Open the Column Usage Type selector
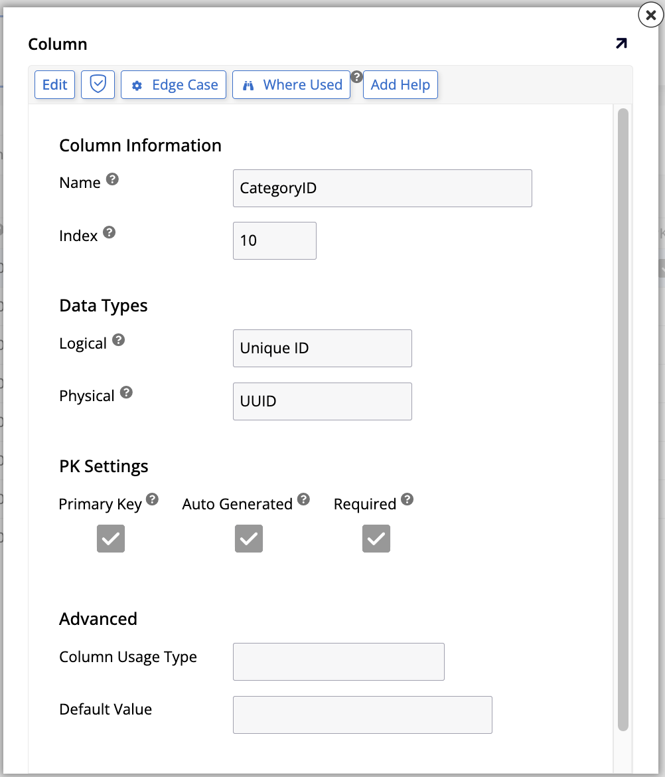The width and height of the screenshot is (665, 777). coord(338,661)
